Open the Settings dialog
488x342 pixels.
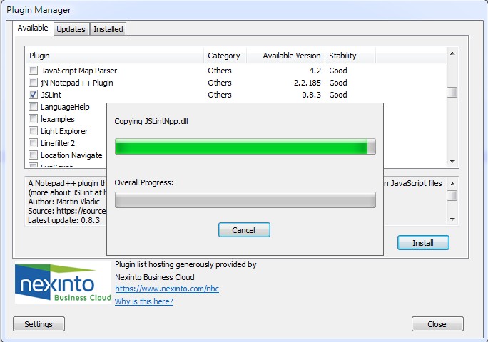point(39,324)
